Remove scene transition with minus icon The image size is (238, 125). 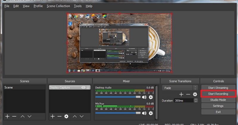(188, 94)
